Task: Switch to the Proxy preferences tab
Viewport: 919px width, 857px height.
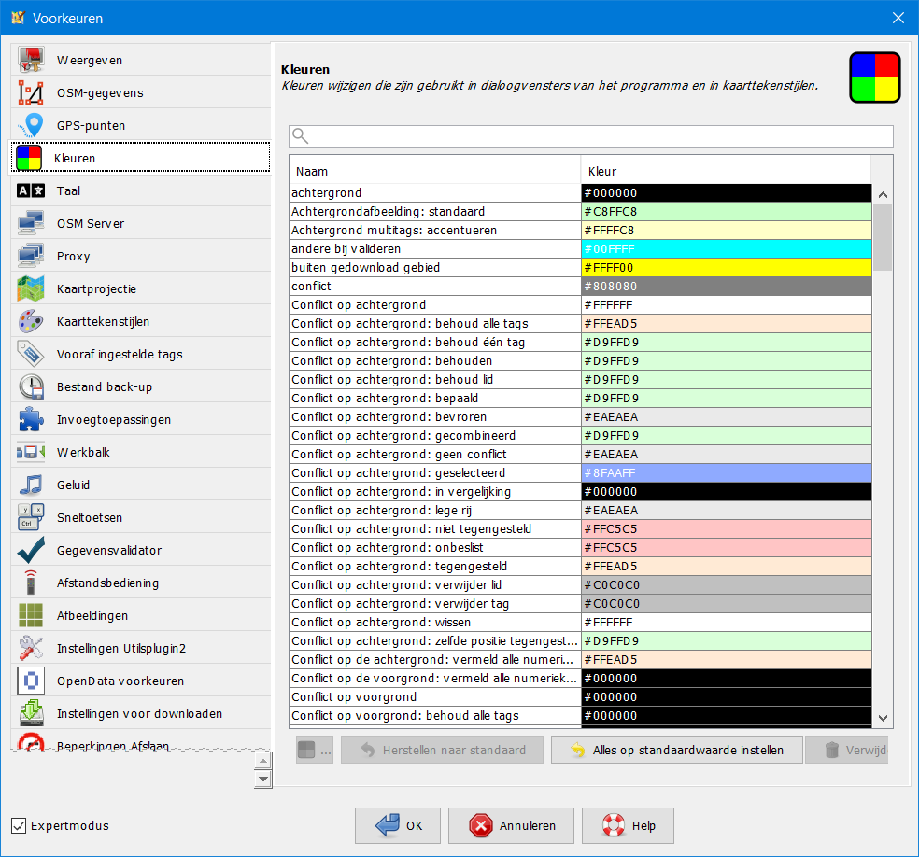Action: [141, 256]
